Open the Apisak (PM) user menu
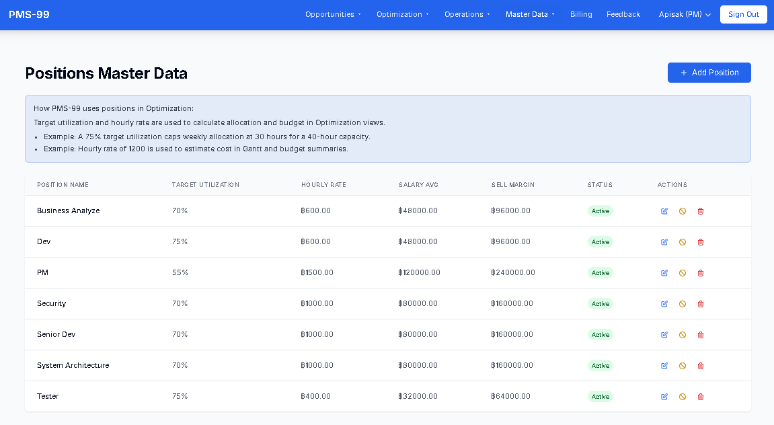Screen dimensions: 774x425 [685, 14]
